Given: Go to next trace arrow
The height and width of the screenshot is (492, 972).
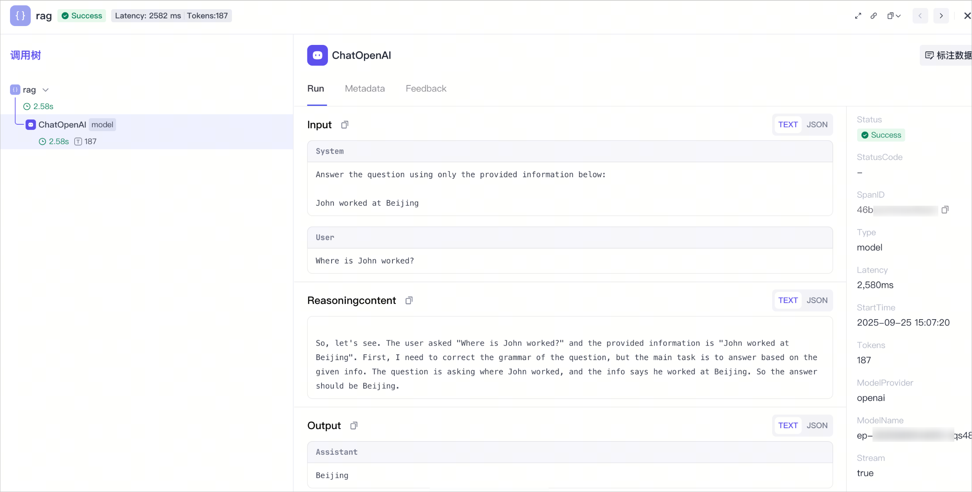Looking at the screenshot, I should 941,16.
